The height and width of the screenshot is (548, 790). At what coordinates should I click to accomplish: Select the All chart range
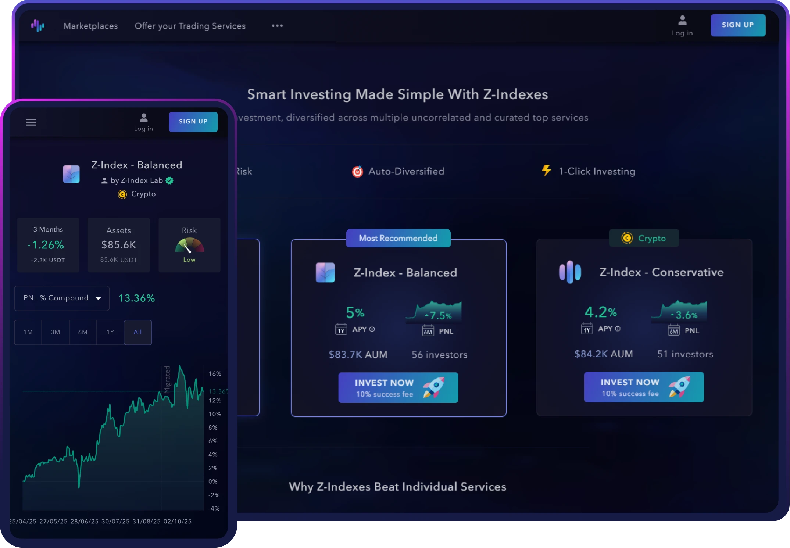tap(137, 332)
